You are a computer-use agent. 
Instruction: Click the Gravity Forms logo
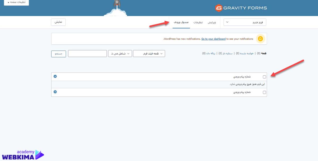tap(241, 8)
